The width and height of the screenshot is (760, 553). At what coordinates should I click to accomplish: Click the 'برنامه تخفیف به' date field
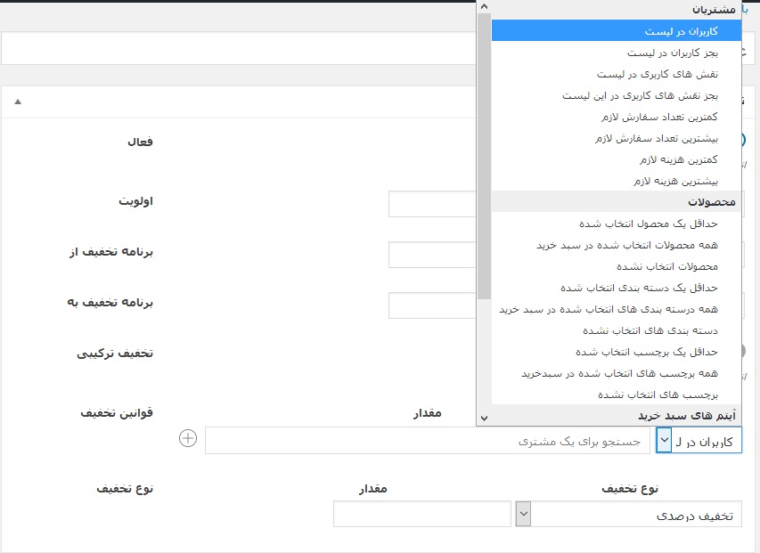[432, 305]
